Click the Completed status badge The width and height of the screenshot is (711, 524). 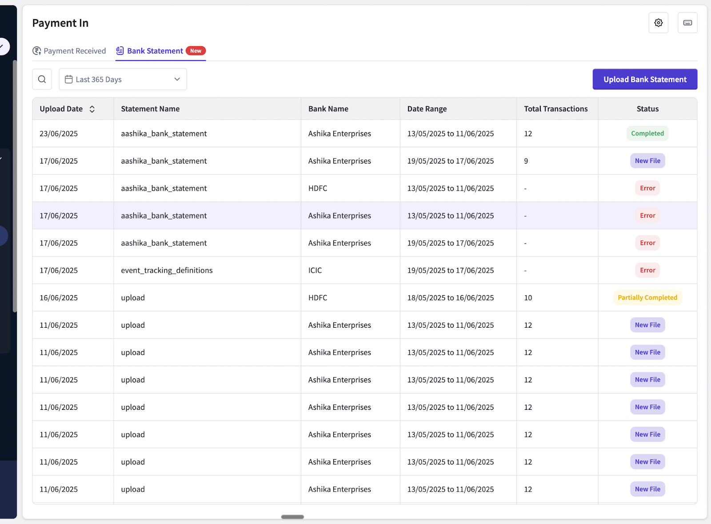click(647, 133)
